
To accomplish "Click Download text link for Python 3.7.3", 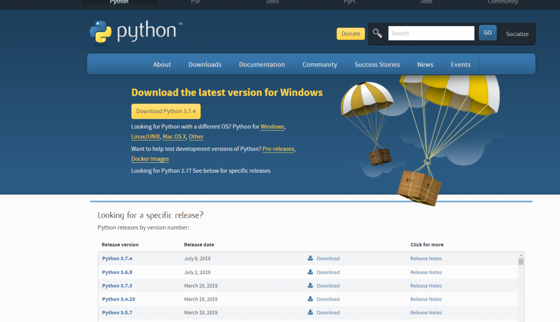I will (328, 285).
